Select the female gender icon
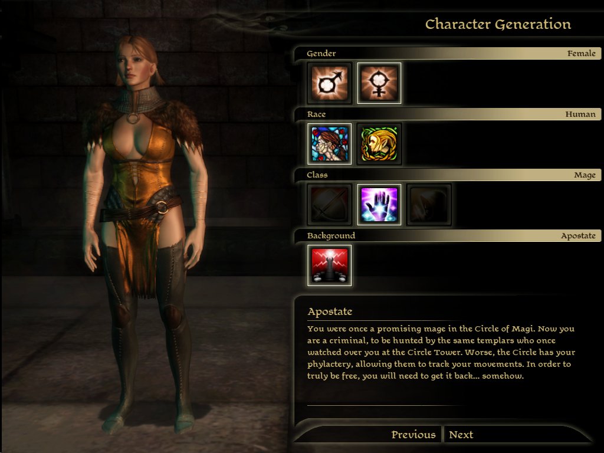 pos(379,83)
